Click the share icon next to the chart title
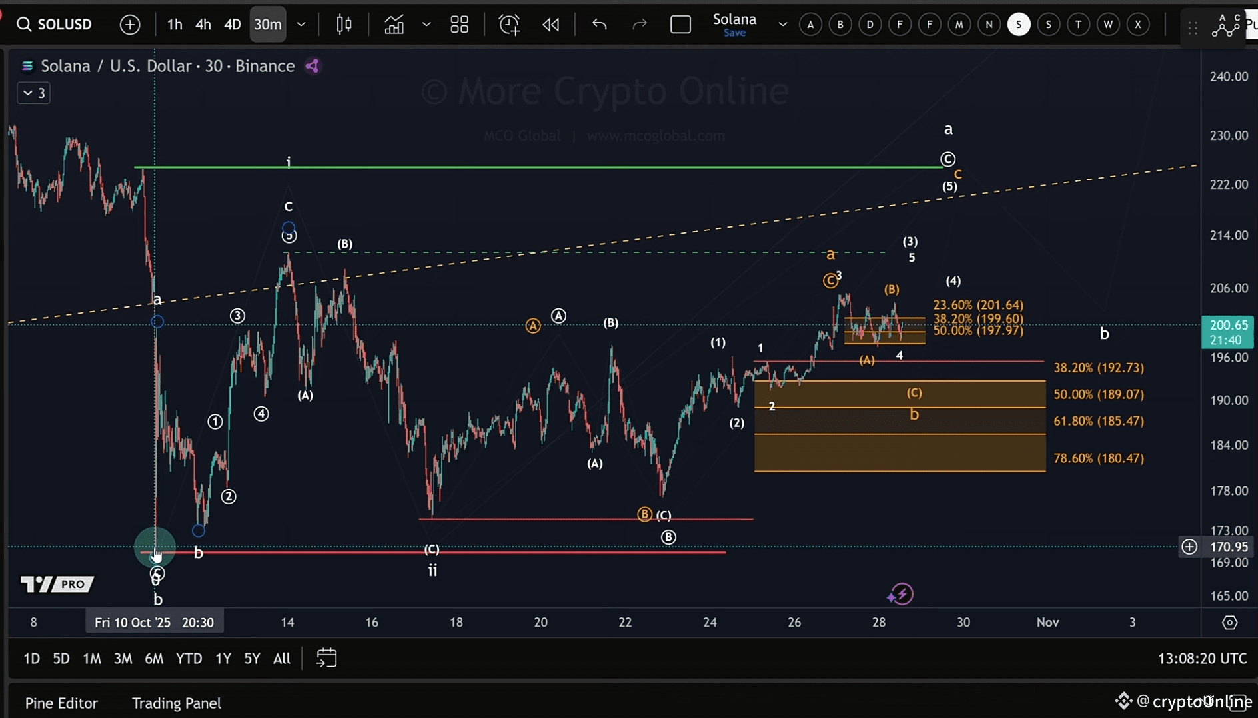Image resolution: width=1258 pixels, height=718 pixels. pos(312,65)
